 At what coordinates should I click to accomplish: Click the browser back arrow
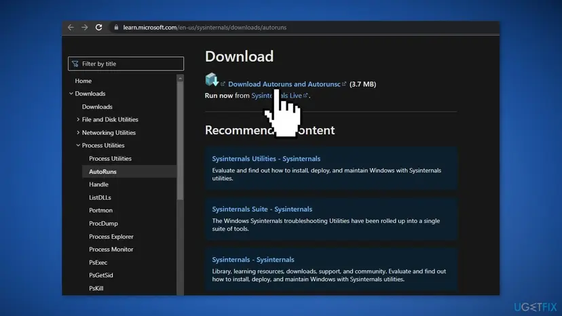[71, 28]
